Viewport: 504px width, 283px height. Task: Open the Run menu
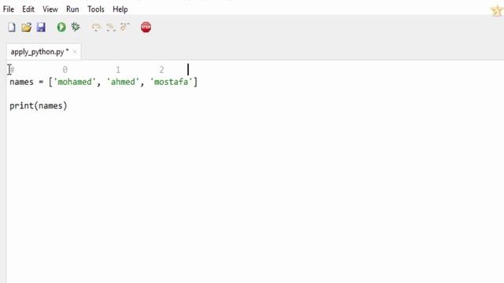pyautogui.click(x=72, y=9)
